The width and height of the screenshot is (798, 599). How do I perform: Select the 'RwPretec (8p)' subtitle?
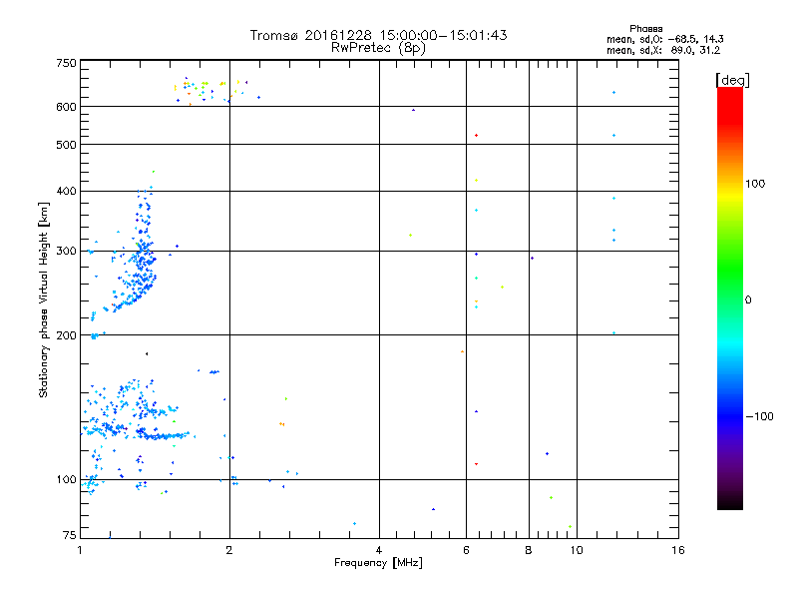coord(378,48)
